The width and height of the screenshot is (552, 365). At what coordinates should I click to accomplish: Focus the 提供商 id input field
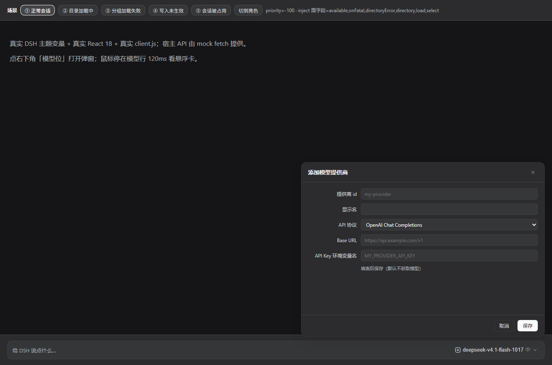[449, 194]
